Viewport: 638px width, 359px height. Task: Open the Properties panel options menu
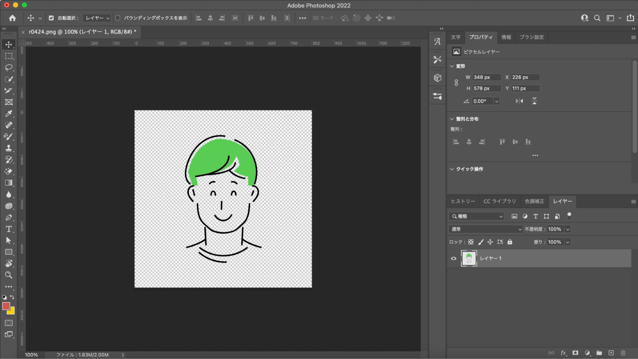tap(634, 37)
